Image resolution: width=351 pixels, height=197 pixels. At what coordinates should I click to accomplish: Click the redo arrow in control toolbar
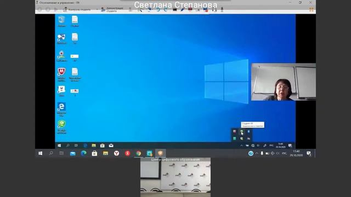(166, 10)
